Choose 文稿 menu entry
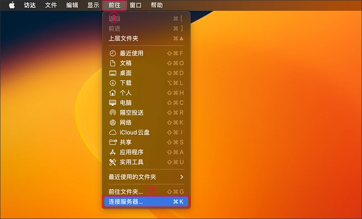The height and width of the screenshot is (219, 362). click(146, 63)
